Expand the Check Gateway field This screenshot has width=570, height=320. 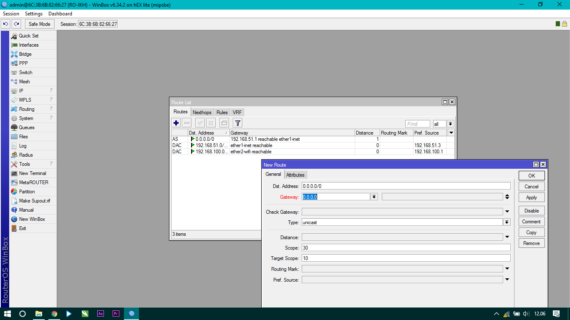[507, 212]
